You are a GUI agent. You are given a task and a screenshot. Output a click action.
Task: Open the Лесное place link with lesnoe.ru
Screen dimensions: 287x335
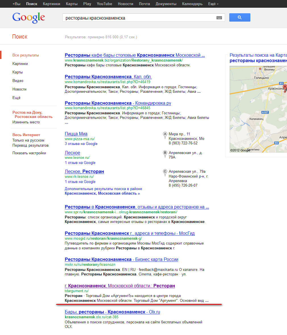(72, 153)
